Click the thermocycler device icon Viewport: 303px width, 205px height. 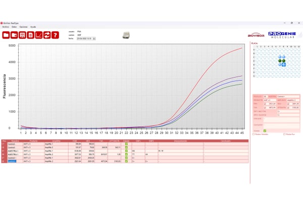(x=126, y=35)
